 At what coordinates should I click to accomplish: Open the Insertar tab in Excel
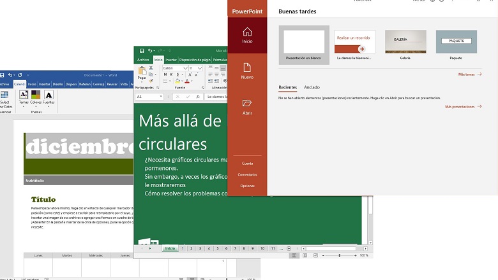coord(171,59)
